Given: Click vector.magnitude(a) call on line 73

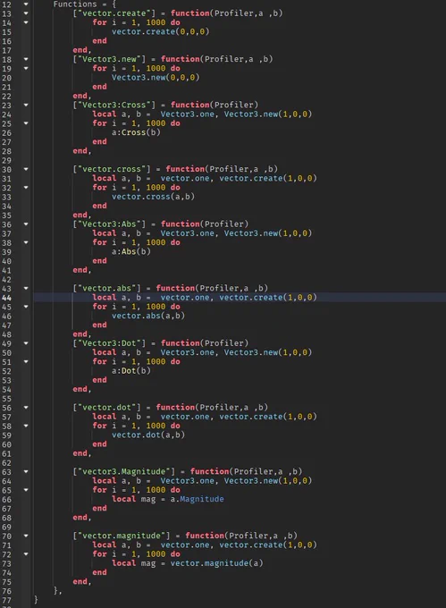Looking at the screenshot, I should point(216,563).
